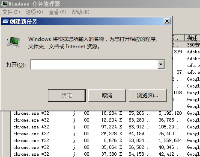Click the 37 value cell beside adb.e
This screenshot has height=157, width=200.
click(179, 72)
